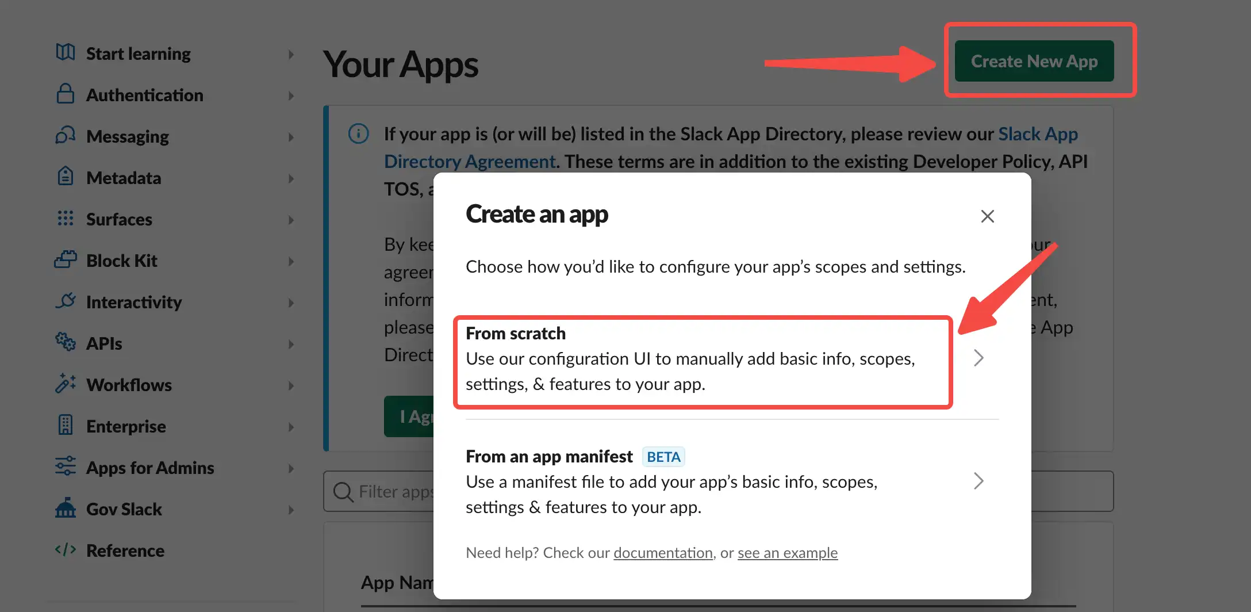Click the From scratch chevron arrow
This screenshot has height=612, width=1251.
[x=978, y=358]
